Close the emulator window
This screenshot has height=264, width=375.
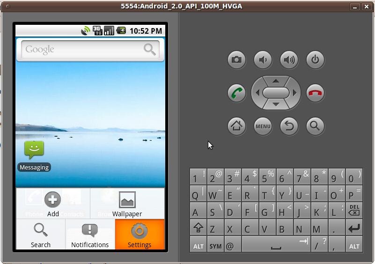coord(367,7)
